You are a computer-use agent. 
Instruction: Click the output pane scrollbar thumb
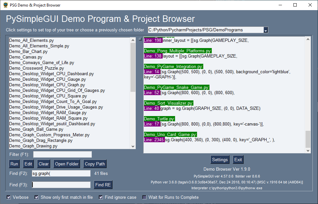coord(308,139)
